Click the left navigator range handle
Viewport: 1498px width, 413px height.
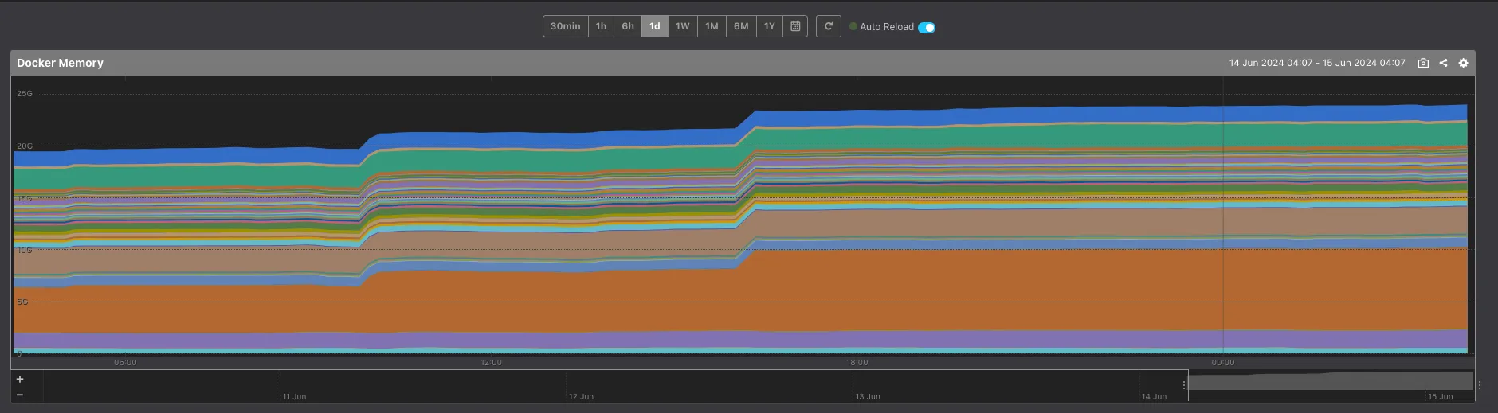[x=1185, y=385]
